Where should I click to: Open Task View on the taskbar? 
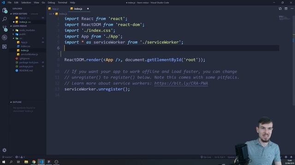[18, 162]
